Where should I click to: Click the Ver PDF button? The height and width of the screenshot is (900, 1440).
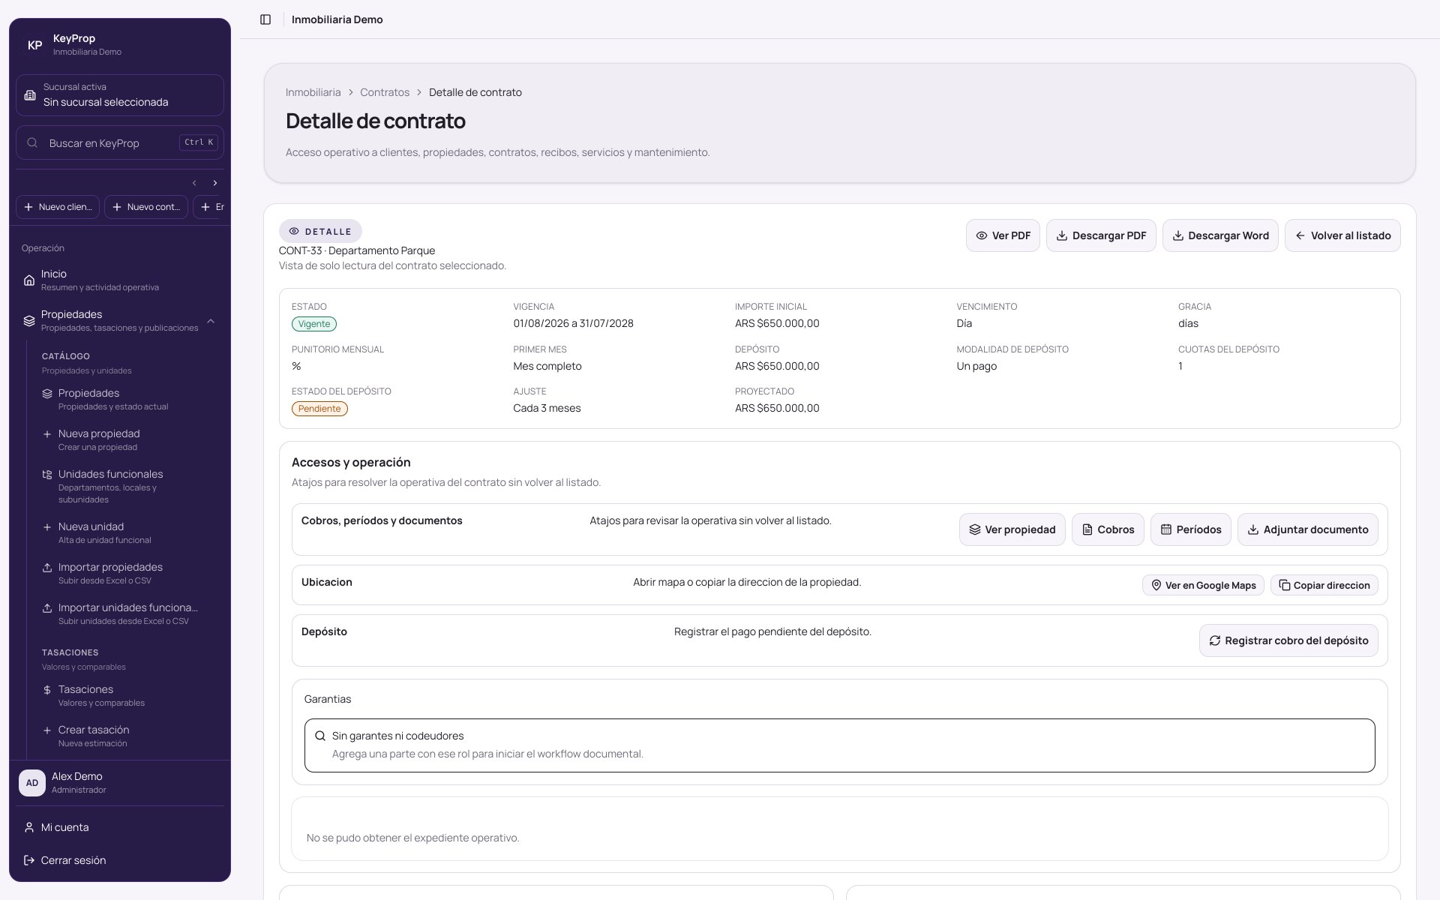(x=1003, y=235)
